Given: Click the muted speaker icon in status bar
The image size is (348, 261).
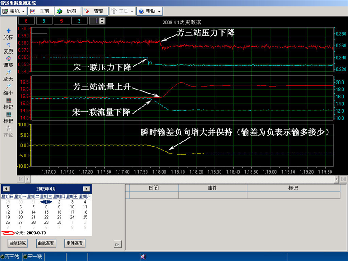Looking at the screenshot, I should click(x=142, y=257).
